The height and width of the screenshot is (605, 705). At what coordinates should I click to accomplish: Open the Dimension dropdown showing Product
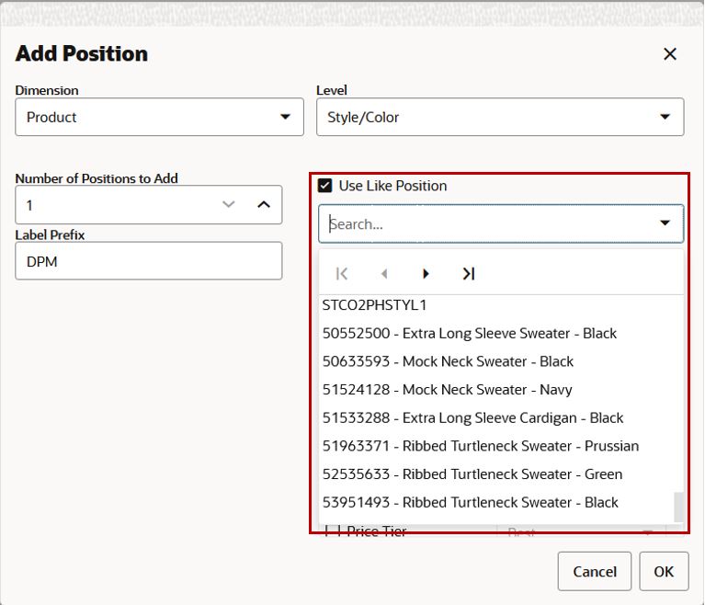click(x=159, y=117)
